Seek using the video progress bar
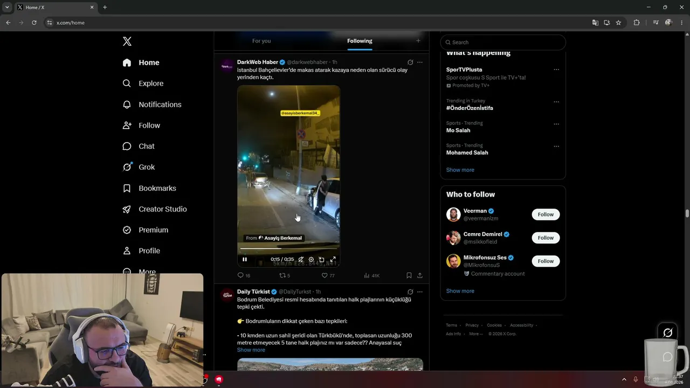 pos(289,248)
